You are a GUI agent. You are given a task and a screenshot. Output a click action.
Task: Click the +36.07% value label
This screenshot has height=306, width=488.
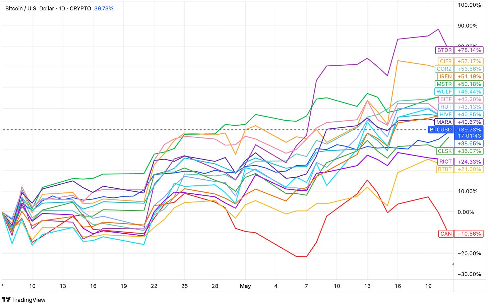469,151
